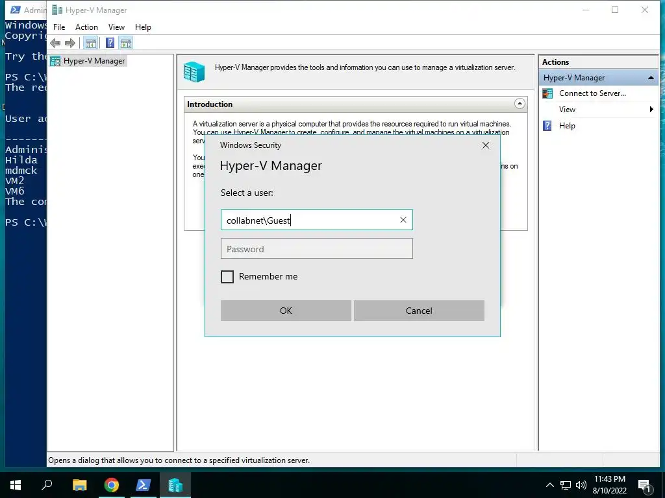Minimize the Hyper-V Manager window

(586, 10)
